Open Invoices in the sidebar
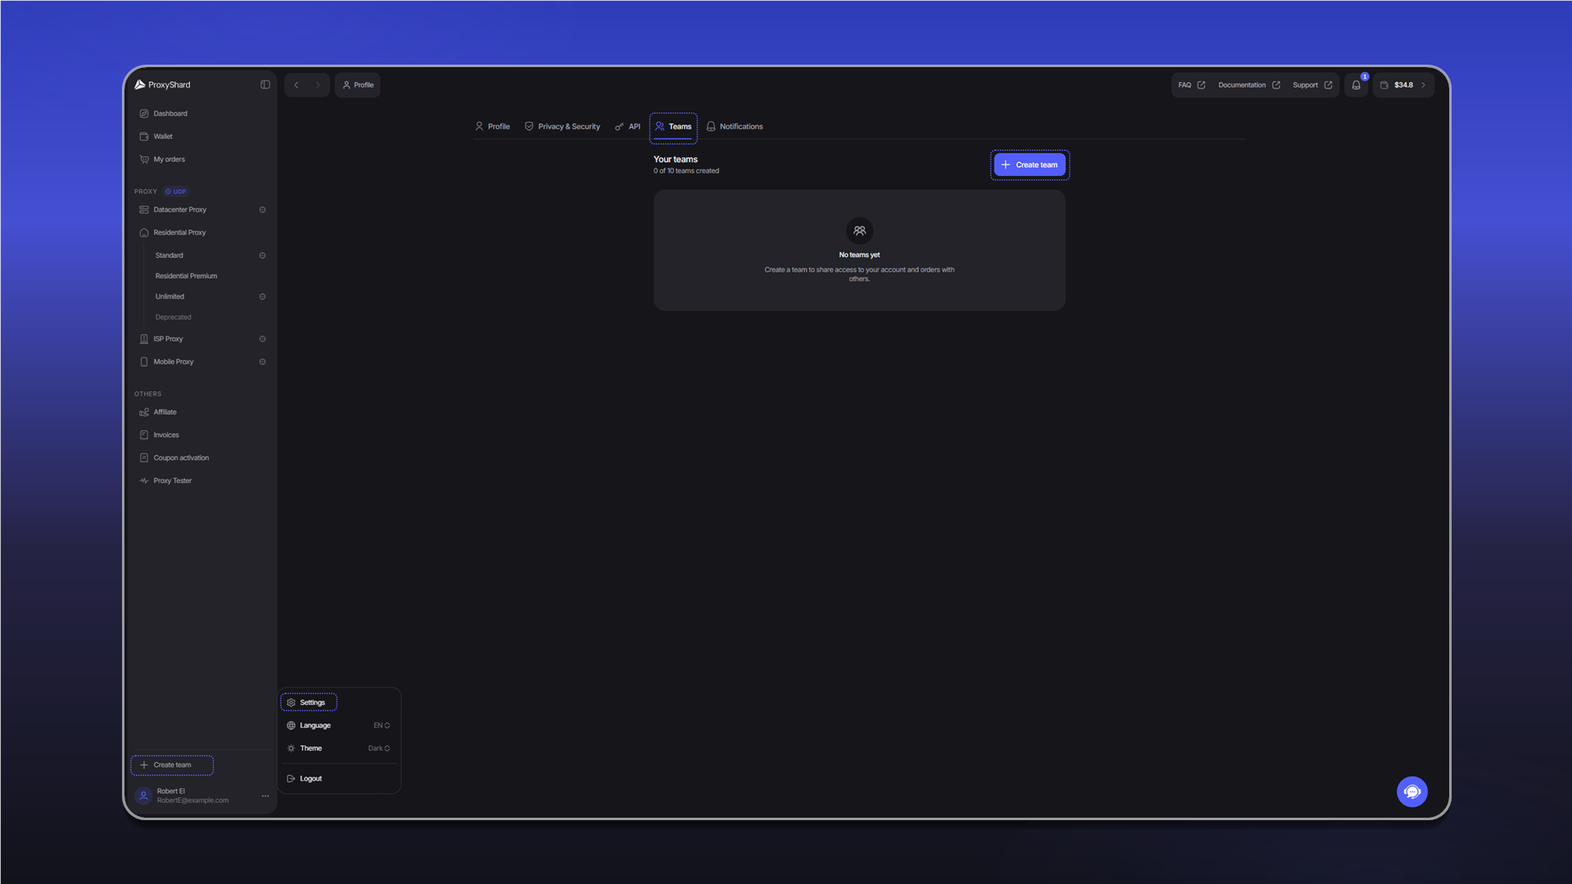 [202, 435]
